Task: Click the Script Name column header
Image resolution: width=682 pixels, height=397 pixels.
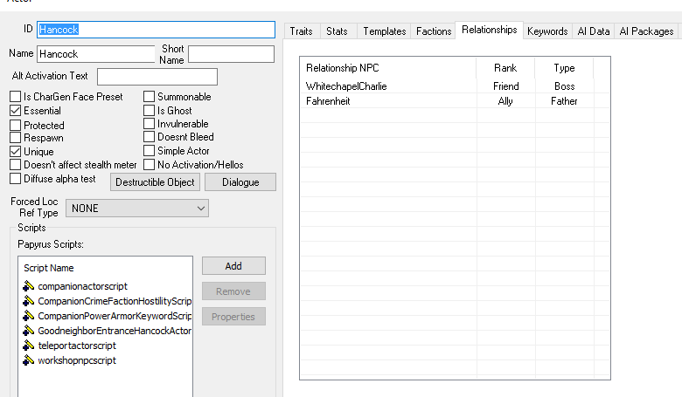Action: coord(105,268)
